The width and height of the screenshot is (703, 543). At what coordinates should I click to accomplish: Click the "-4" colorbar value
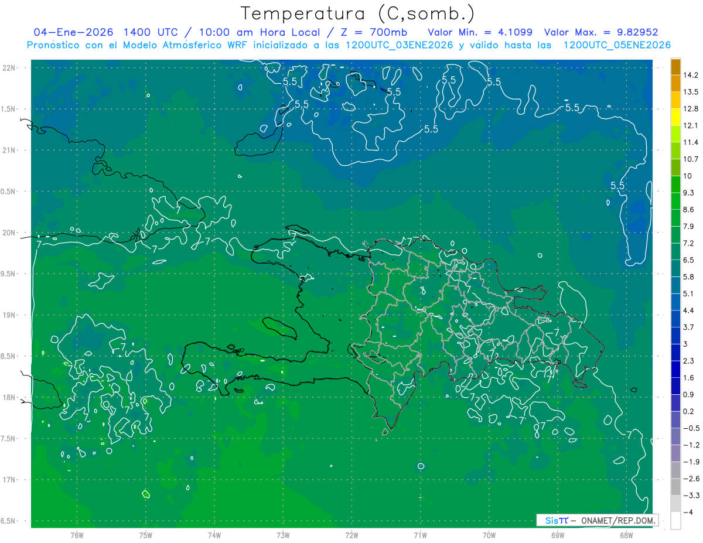(x=688, y=512)
